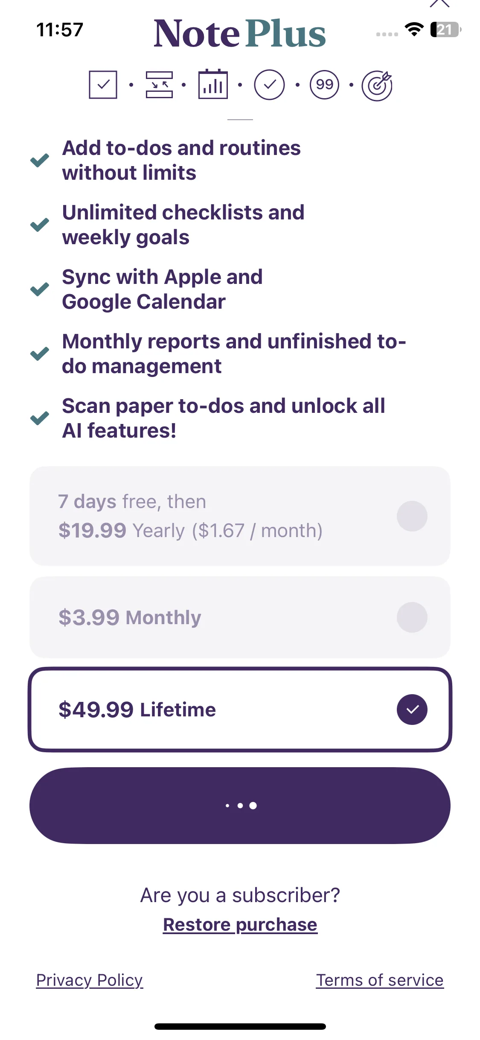The height and width of the screenshot is (1040, 480).
Task: Tap checkmark beside Unlimited checklists feature
Action: [40, 225]
